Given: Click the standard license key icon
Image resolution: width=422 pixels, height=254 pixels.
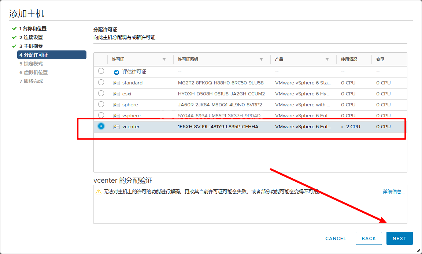Looking at the screenshot, I should click(116, 83).
